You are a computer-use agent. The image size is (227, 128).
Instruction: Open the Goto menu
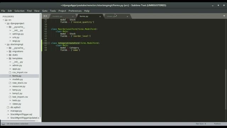point(45,11)
